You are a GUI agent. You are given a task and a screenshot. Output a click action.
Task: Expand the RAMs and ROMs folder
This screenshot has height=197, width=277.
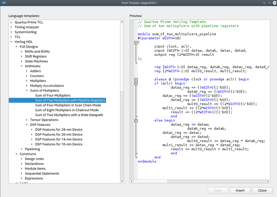point(22,52)
